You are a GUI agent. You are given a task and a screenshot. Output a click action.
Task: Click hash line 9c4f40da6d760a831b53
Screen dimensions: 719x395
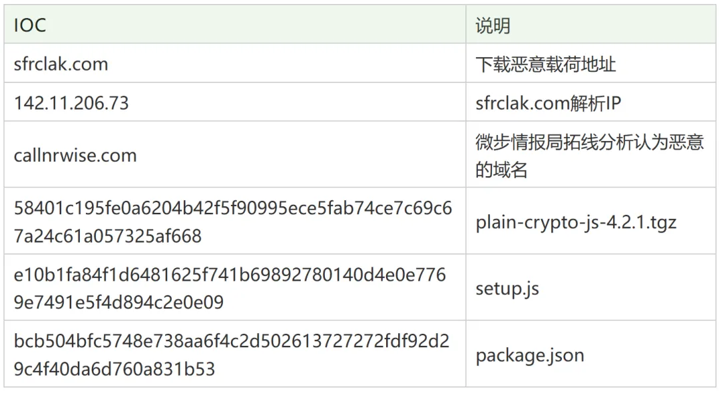[x=115, y=368]
